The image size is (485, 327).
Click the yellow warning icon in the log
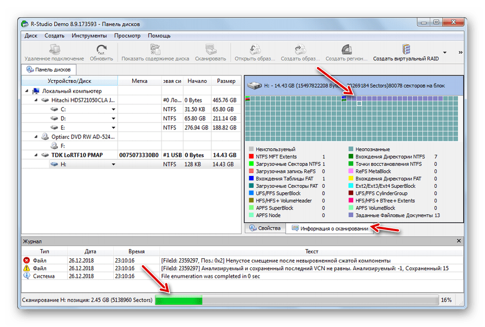coord(27,268)
